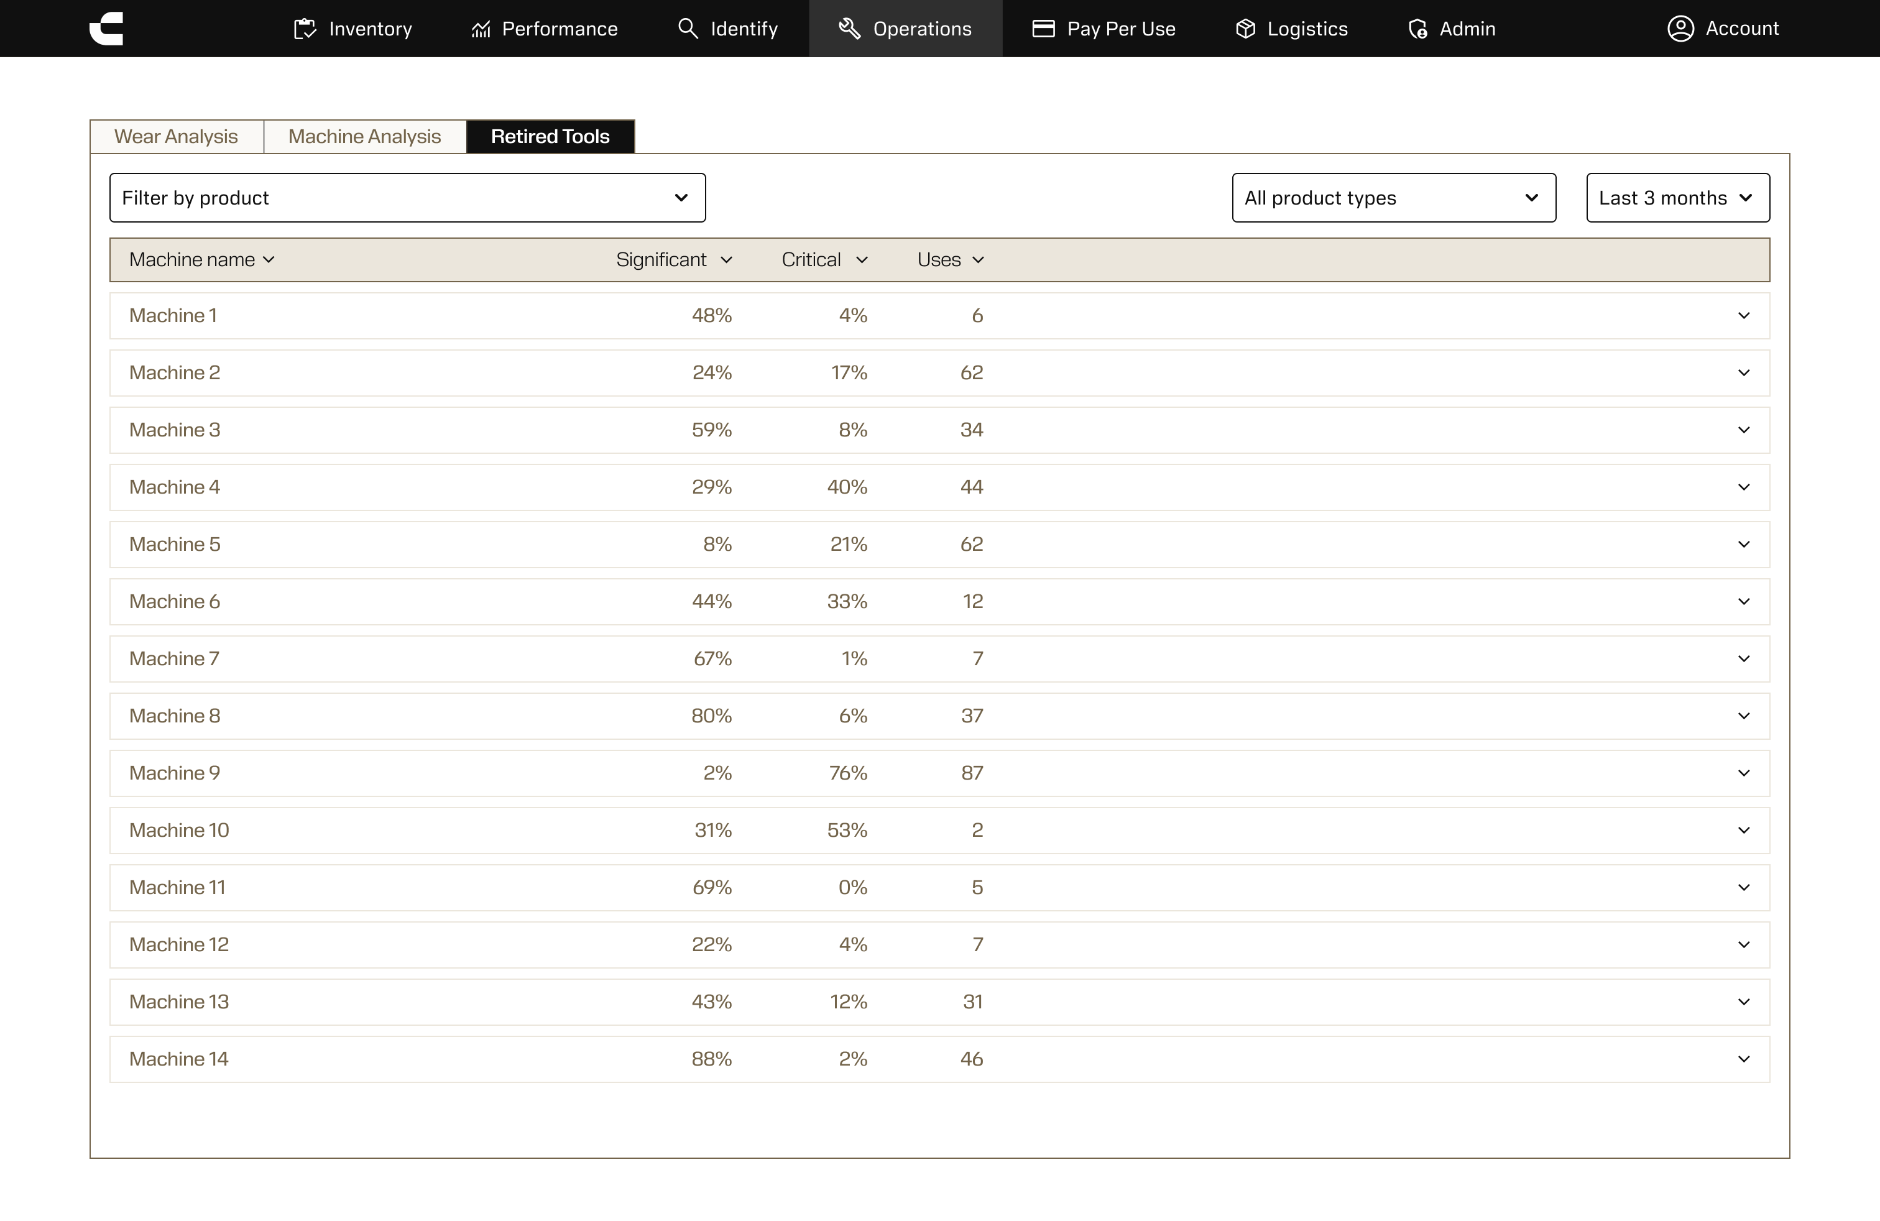Click the Inventory clipboard icon
Viewport: 1880px width, 1221px height.
[304, 29]
